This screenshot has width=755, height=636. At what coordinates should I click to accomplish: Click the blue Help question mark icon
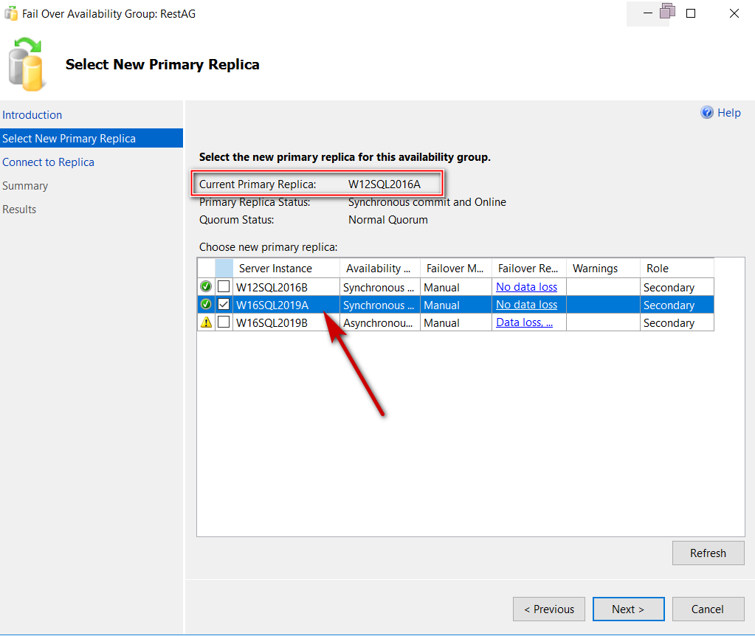click(707, 113)
